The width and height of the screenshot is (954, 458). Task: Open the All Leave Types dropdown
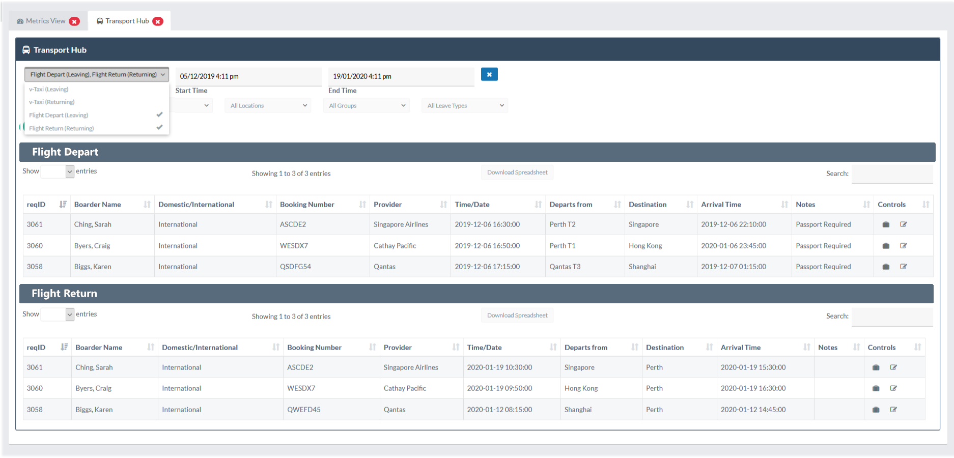click(x=465, y=106)
